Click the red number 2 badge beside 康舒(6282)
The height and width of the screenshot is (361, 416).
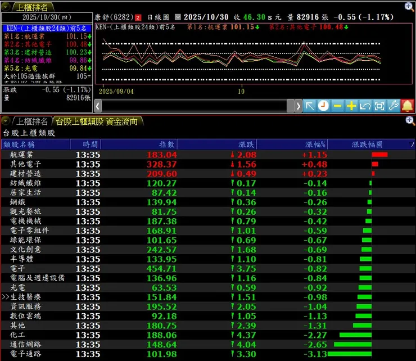pyautogui.click(x=138, y=18)
